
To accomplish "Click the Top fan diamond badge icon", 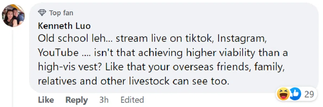I will click(42, 13).
